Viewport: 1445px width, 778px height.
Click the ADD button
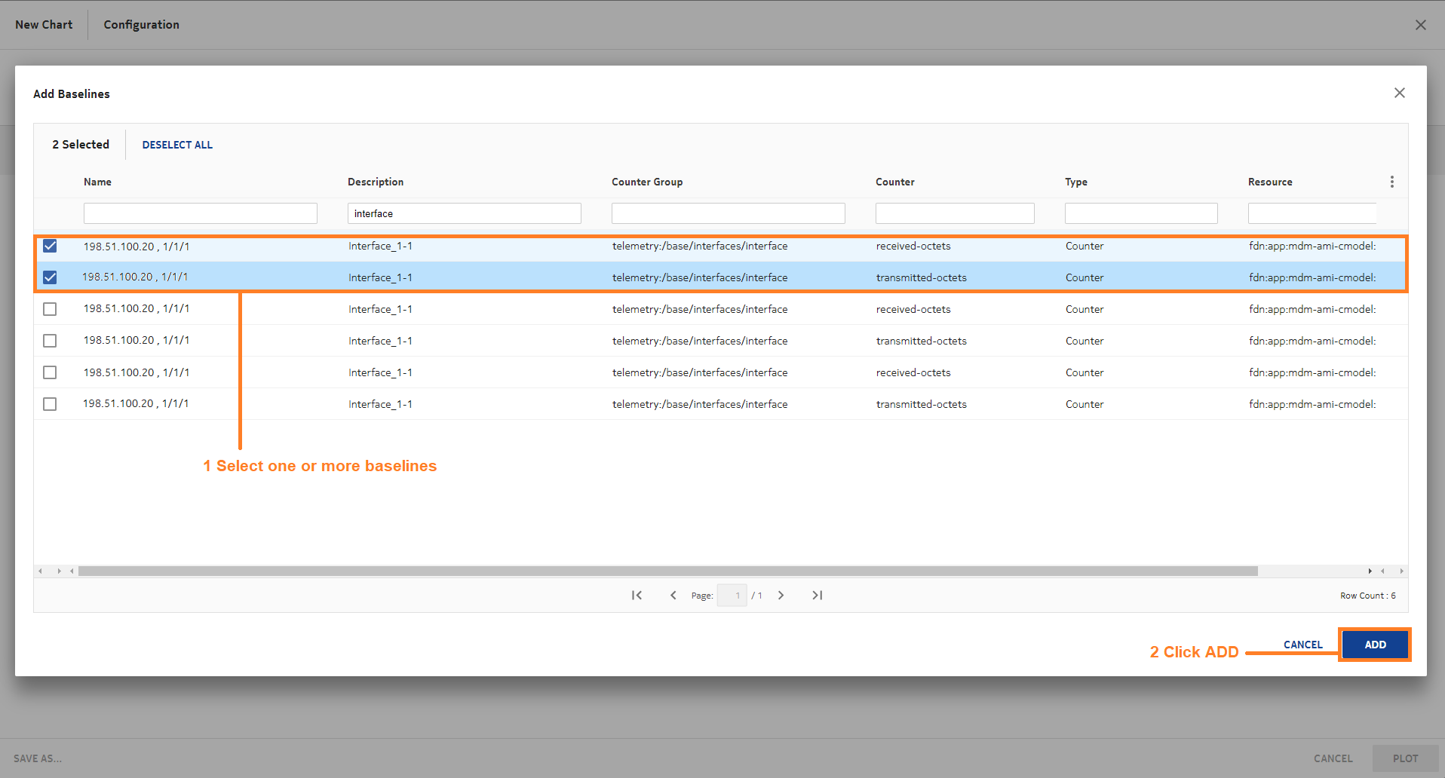click(x=1375, y=645)
